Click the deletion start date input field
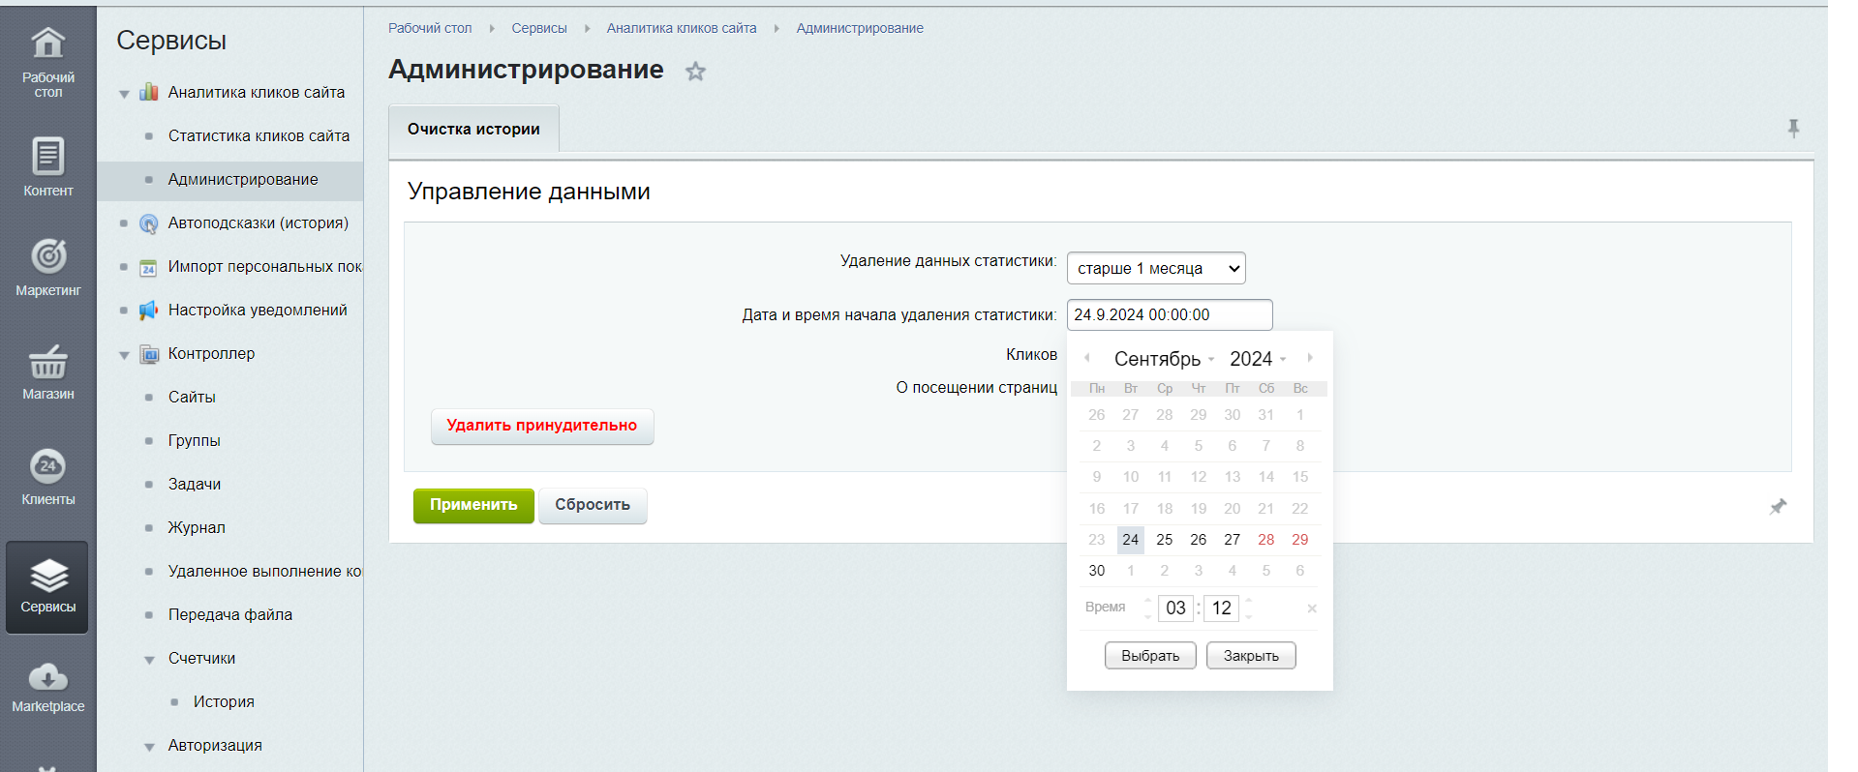Screen dimensions: 1858x772 coord(1169,315)
